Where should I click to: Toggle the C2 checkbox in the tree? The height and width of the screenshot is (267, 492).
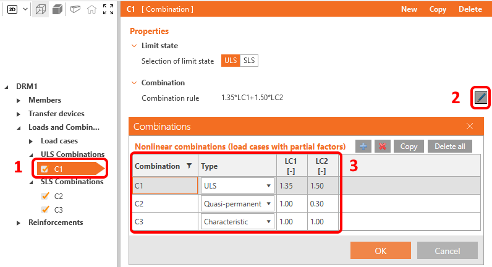click(45, 196)
